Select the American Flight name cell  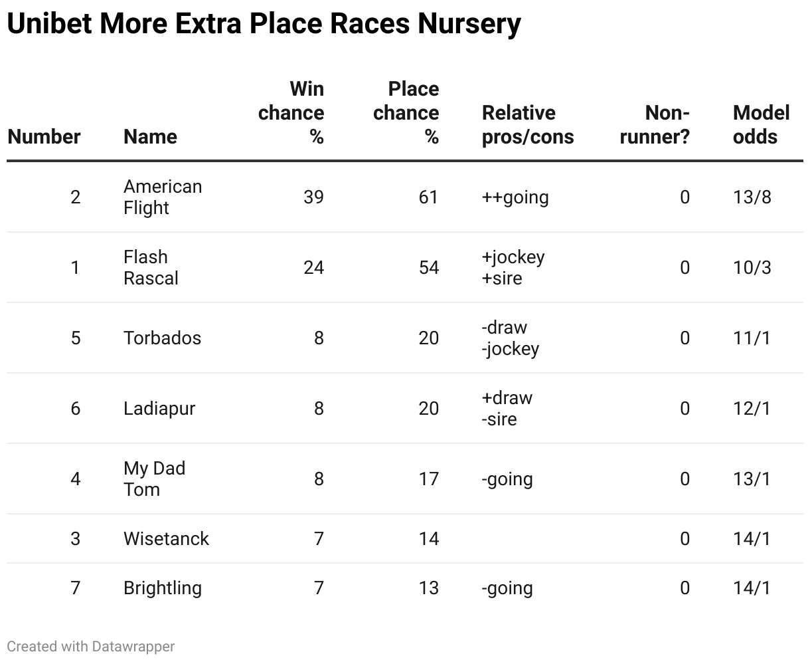(x=163, y=197)
